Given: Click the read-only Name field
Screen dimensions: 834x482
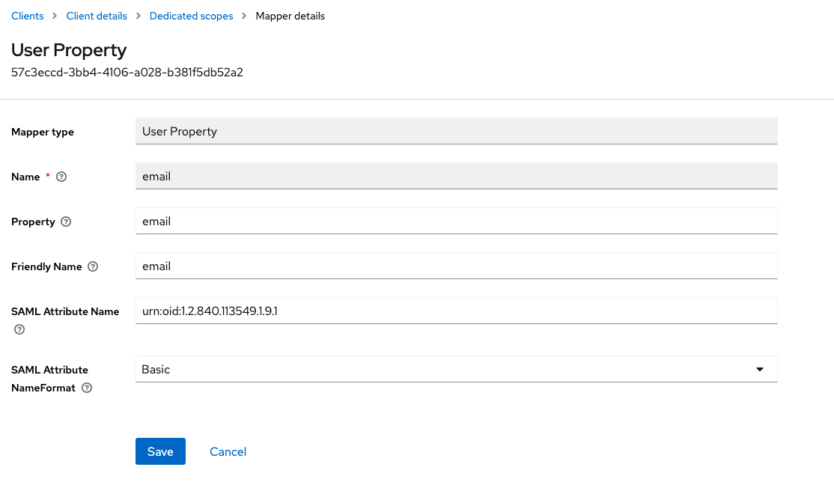Looking at the screenshot, I should click(x=456, y=177).
